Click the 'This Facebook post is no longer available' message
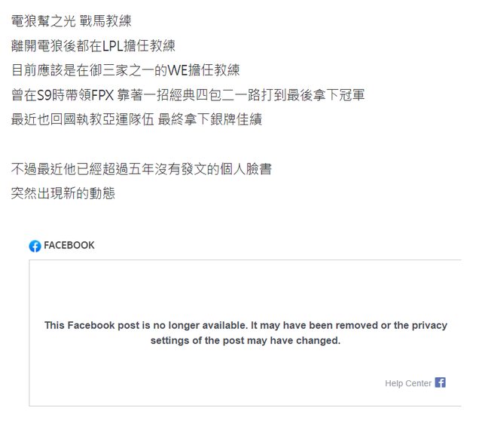Image resolution: width=482 pixels, height=430 pixels. click(x=246, y=325)
